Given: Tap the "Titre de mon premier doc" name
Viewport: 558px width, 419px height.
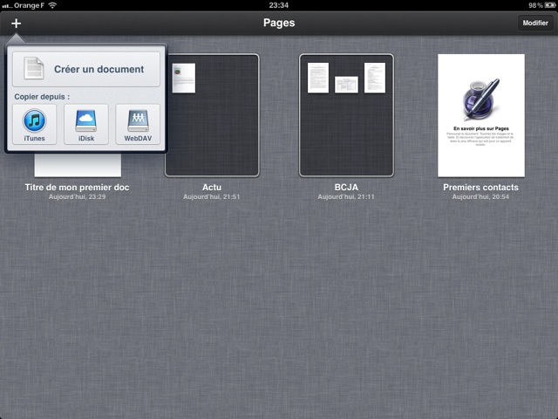Looking at the screenshot, I should click(78, 187).
